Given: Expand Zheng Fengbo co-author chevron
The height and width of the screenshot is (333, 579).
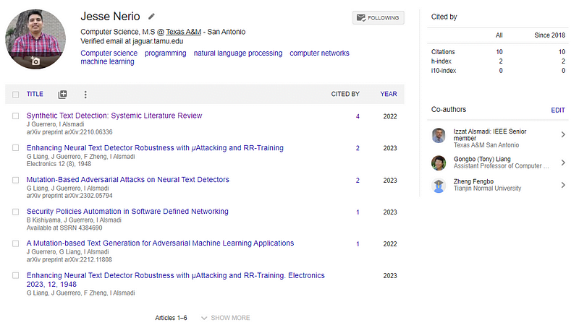Looking at the screenshot, I should (x=563, y=185).
